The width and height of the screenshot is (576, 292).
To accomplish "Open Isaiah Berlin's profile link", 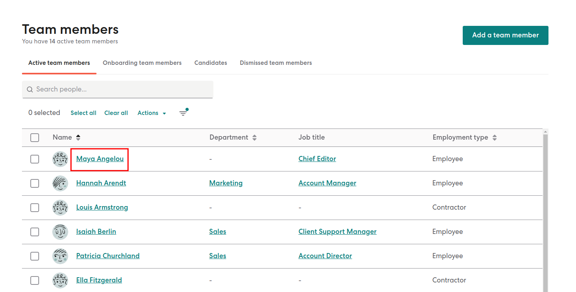I will [96, 232].
